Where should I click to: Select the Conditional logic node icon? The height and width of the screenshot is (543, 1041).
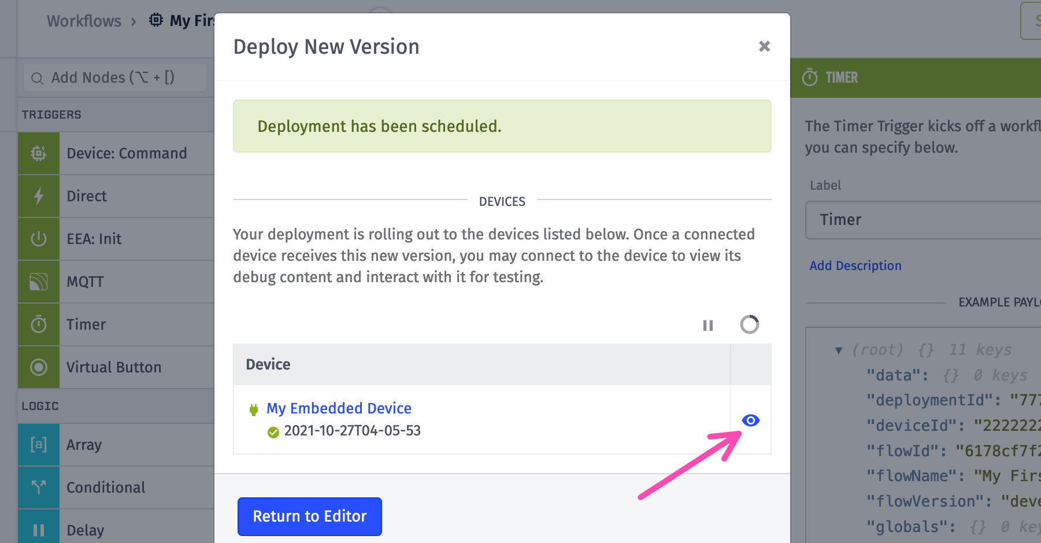tap(39, 487)
